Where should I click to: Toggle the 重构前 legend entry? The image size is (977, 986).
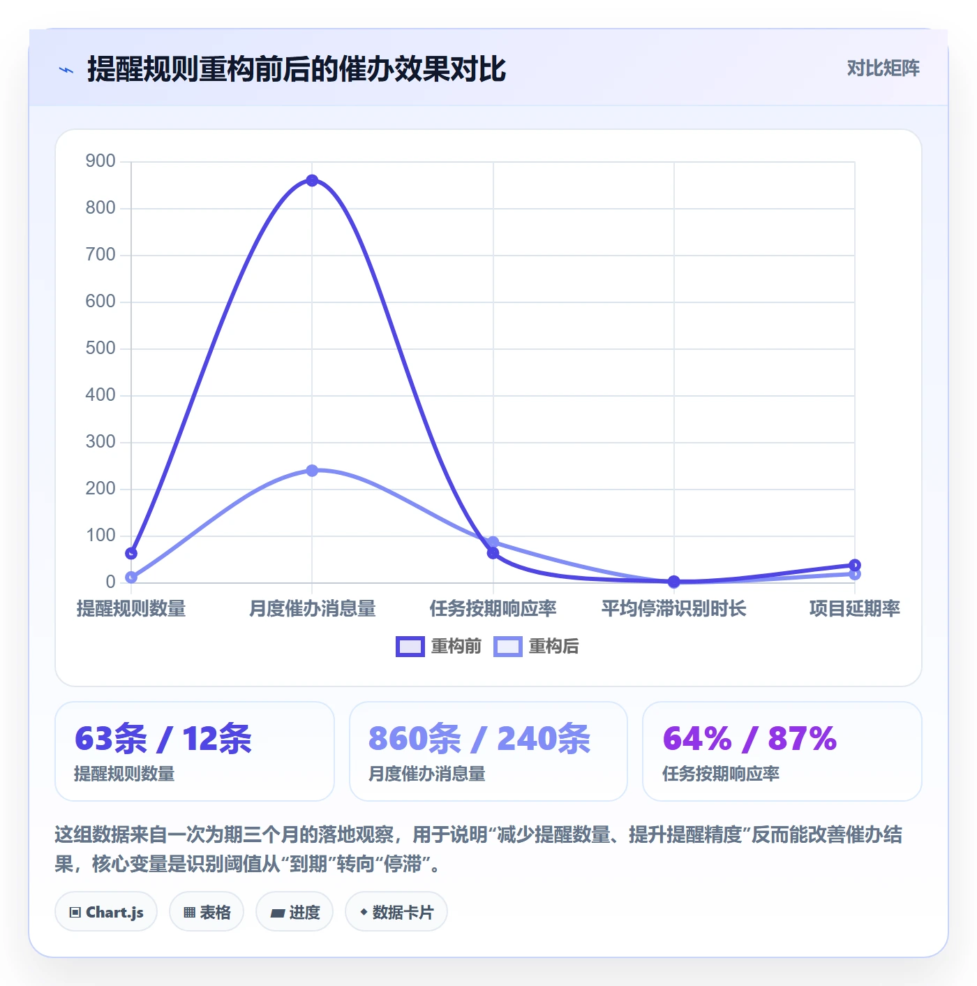point(438,647)
